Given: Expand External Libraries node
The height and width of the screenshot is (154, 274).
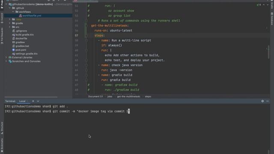Looking at the screenshot, I should 6,57.
